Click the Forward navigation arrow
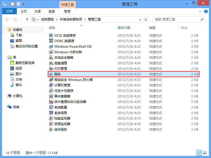Viewport: 211px width, 158px height. (15, 19)
